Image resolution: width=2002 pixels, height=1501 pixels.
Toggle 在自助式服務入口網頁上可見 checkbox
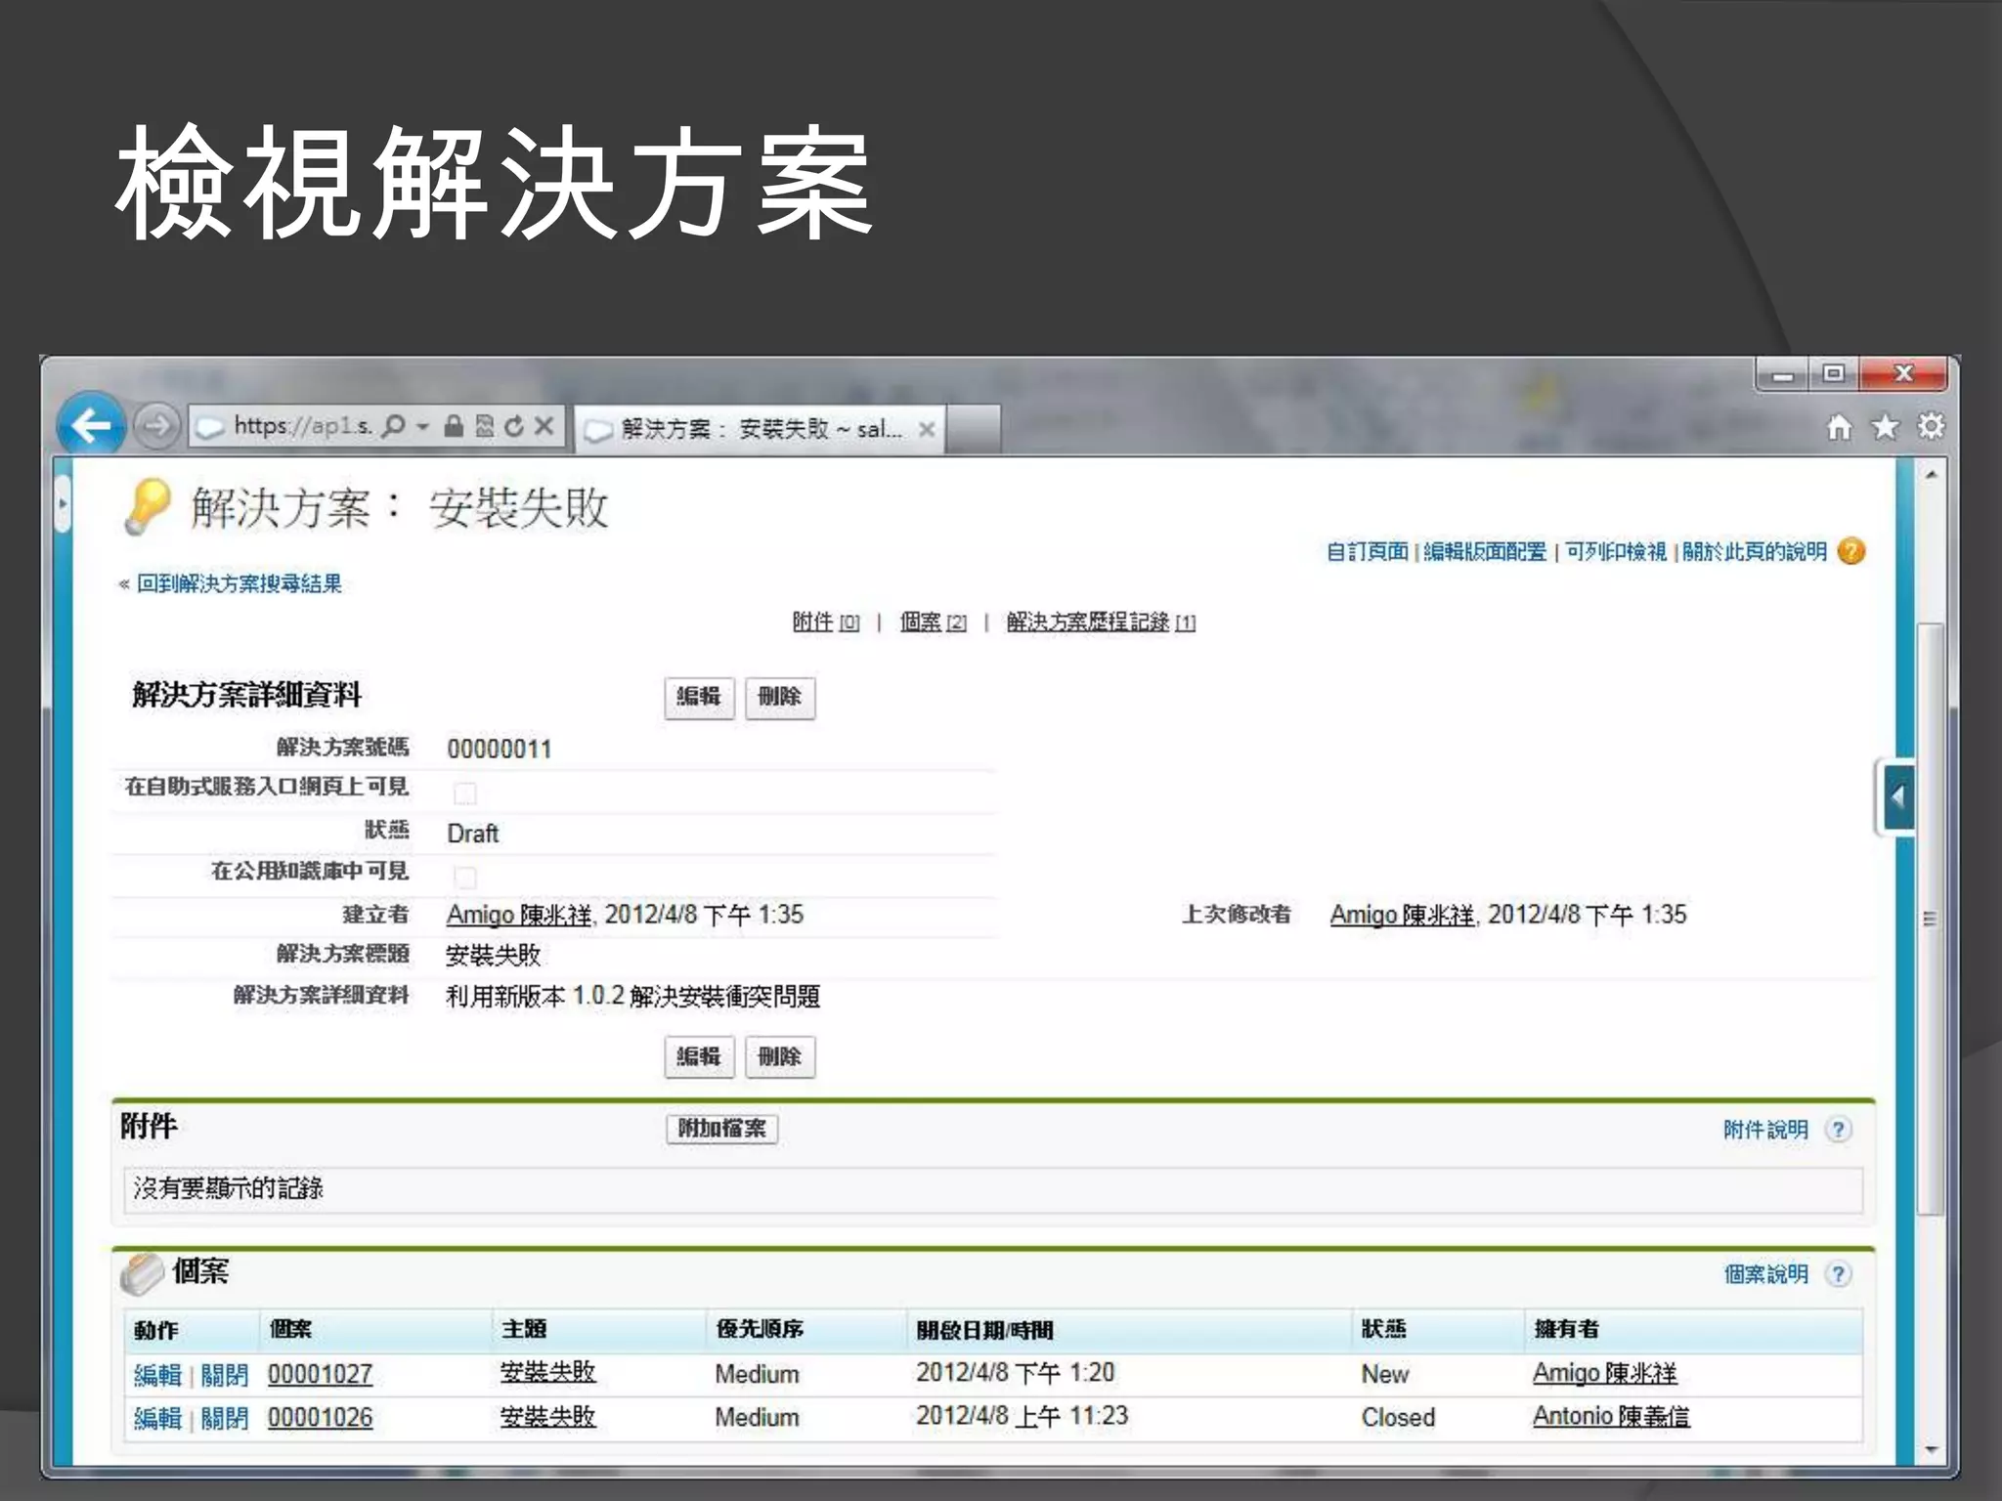tap(465, 793)
